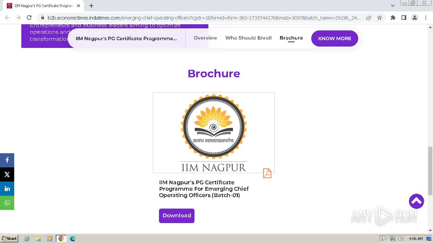Share page on LinkedIn sidebar icon
This screenshot has height=243, width=433.
click(7, 189)
